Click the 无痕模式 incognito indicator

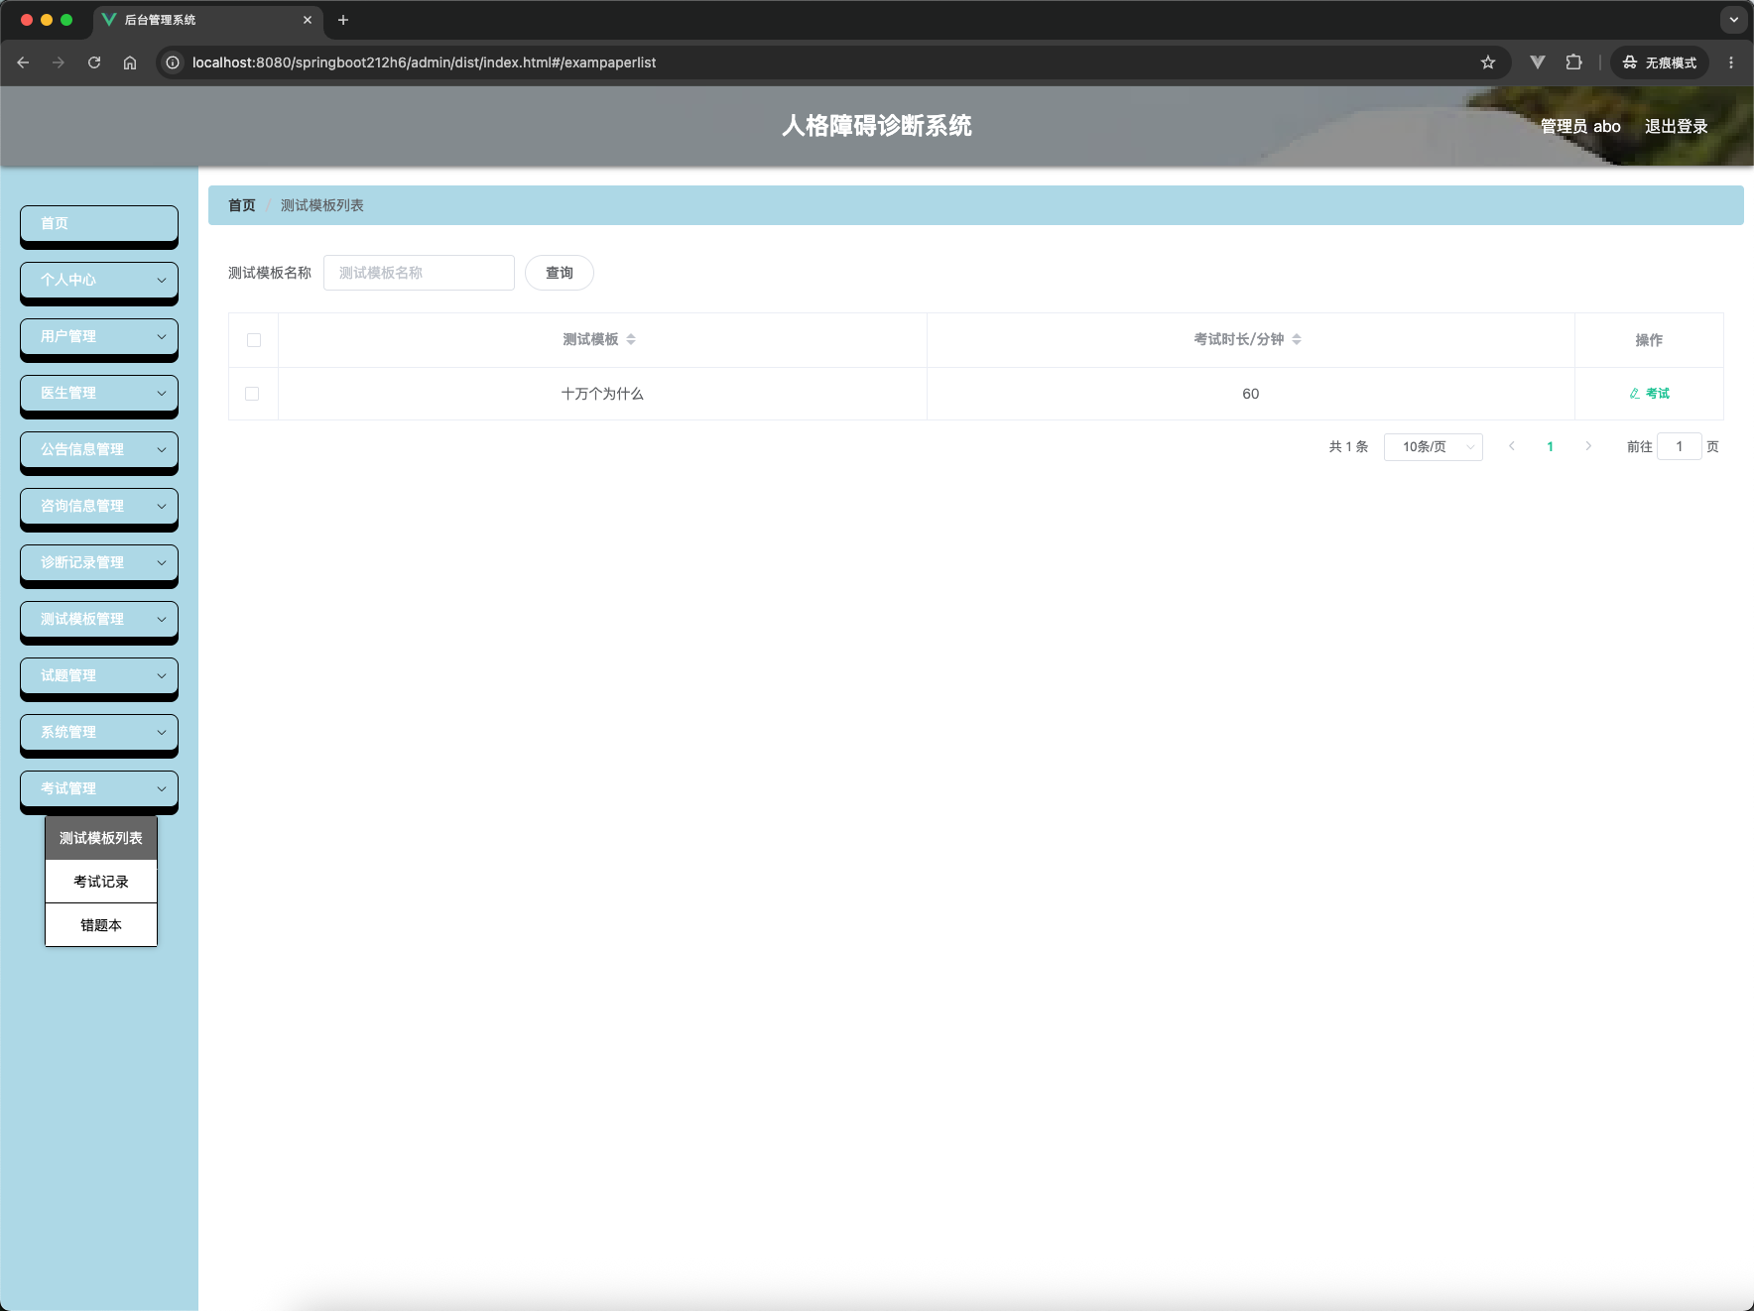coord(1660,62)
